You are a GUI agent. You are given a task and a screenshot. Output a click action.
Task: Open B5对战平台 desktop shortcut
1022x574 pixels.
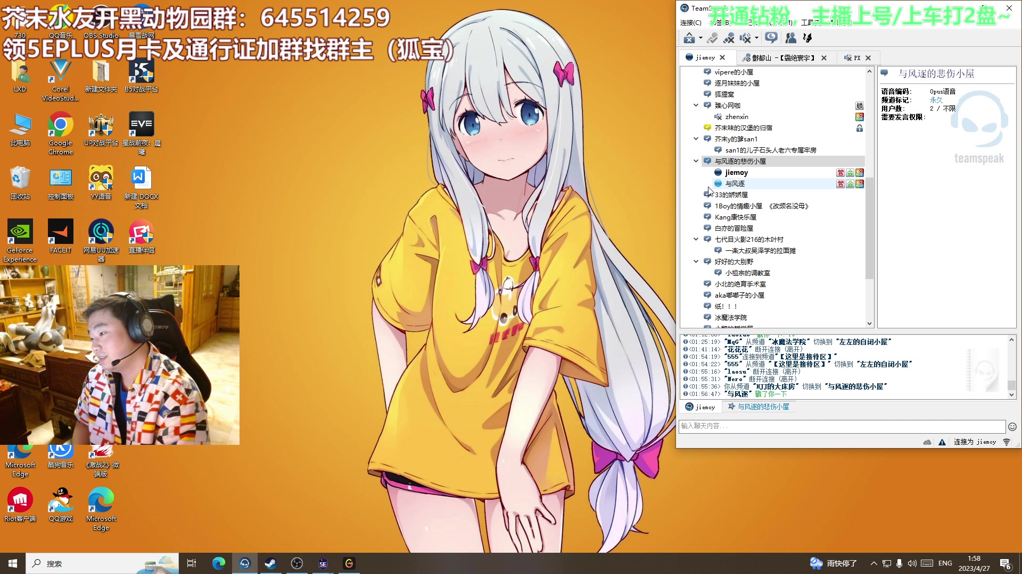click(142, 75)
